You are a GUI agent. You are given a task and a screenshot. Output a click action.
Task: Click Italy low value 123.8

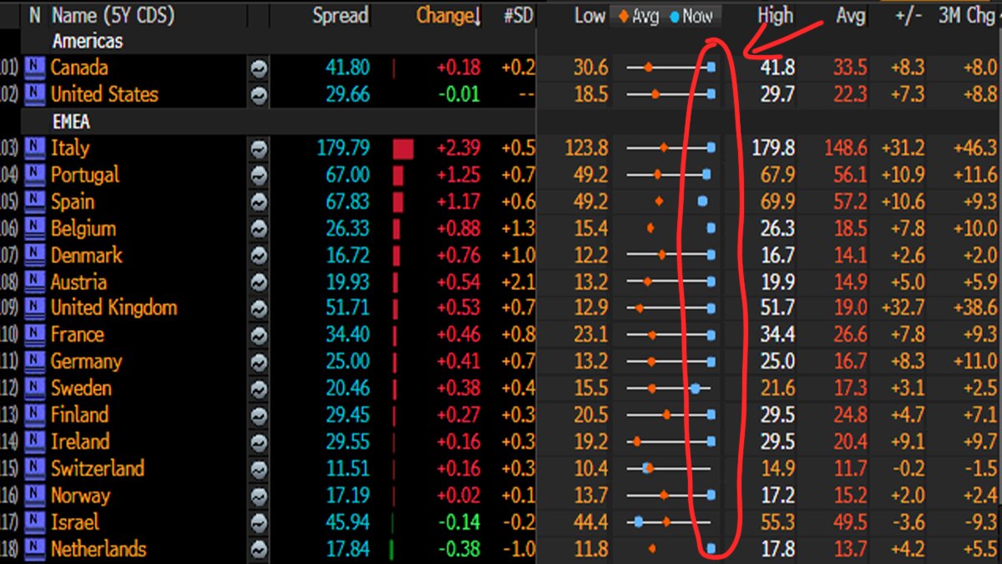click(x=584, y=148)
